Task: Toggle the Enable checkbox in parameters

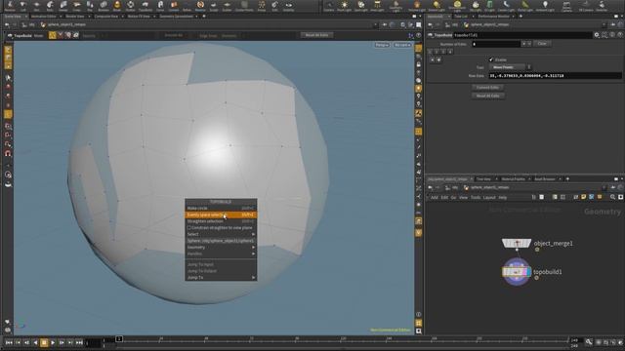Action: (491, 59)
